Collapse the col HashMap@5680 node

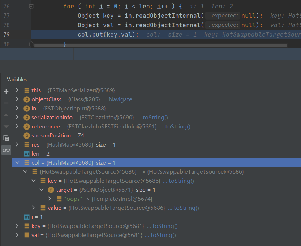pos(17,163)
